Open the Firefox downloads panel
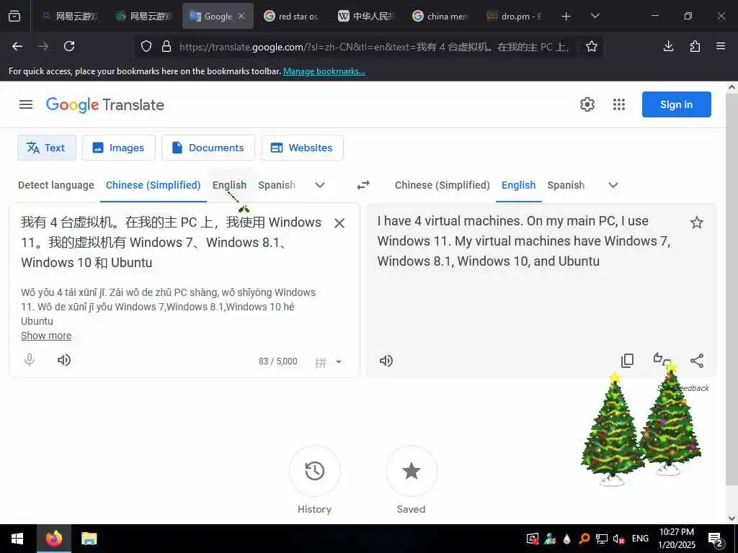This screenshot has height=553, width=738. 668,46
